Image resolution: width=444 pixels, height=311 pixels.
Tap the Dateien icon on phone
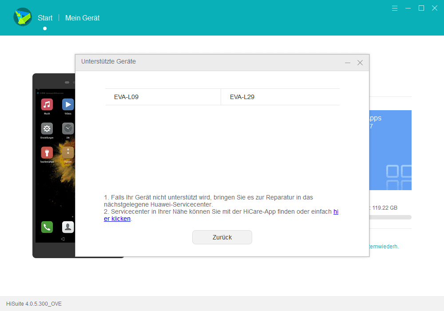coord(68,153)
